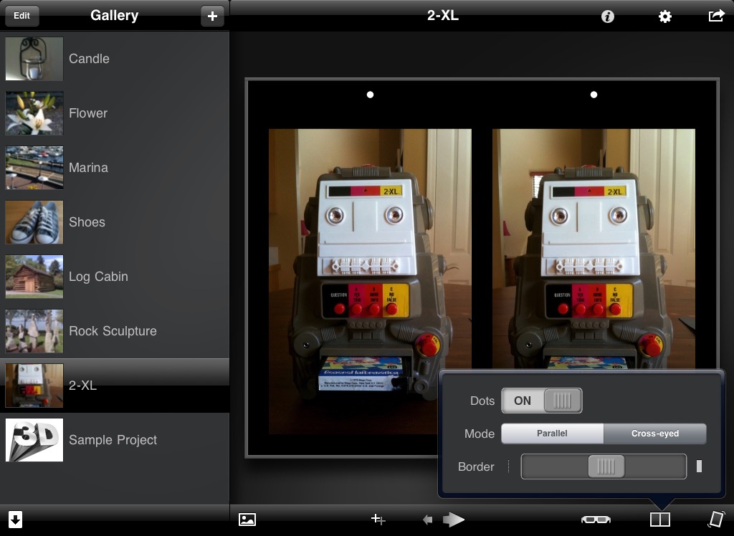
Task: Open photo library image icon
Action: click(x=247, y=519)
